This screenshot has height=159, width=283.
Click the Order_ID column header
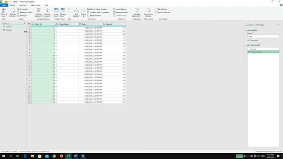(x=43, y=24)
